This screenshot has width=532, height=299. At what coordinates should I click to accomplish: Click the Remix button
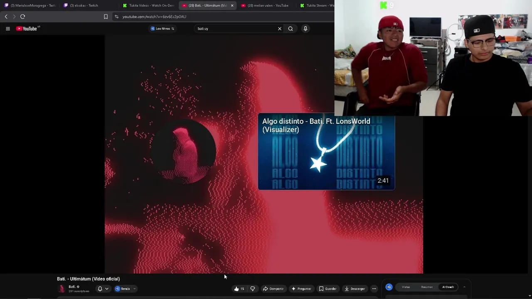click(x=123, y=289)
